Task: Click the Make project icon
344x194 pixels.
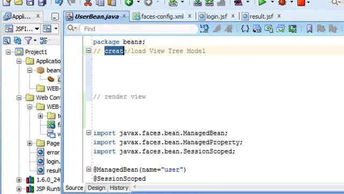Action: (197, 3)
